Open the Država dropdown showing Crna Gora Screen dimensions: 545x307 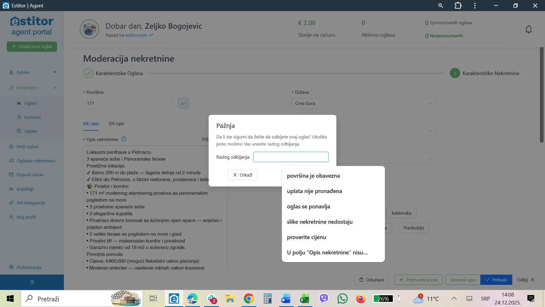tap(363, 103)
